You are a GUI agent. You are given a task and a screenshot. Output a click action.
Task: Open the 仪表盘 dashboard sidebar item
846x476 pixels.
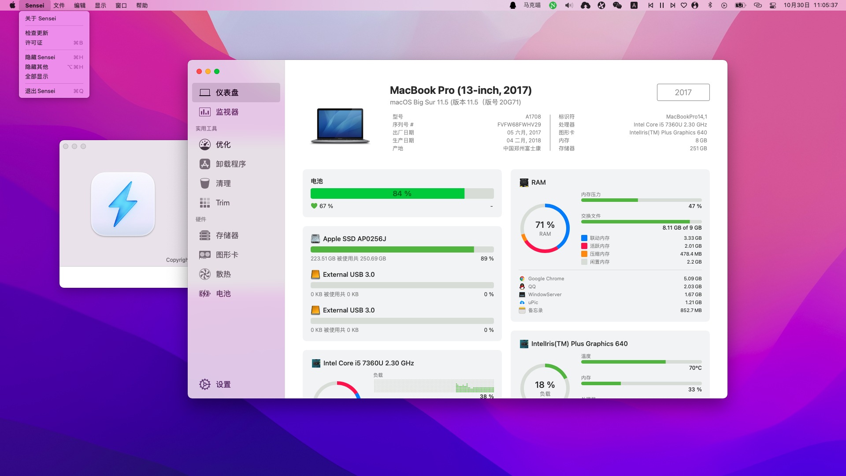236,93
